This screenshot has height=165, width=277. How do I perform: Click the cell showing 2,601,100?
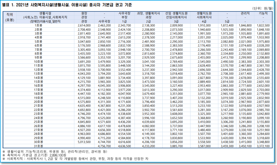[x=263, y=82]
